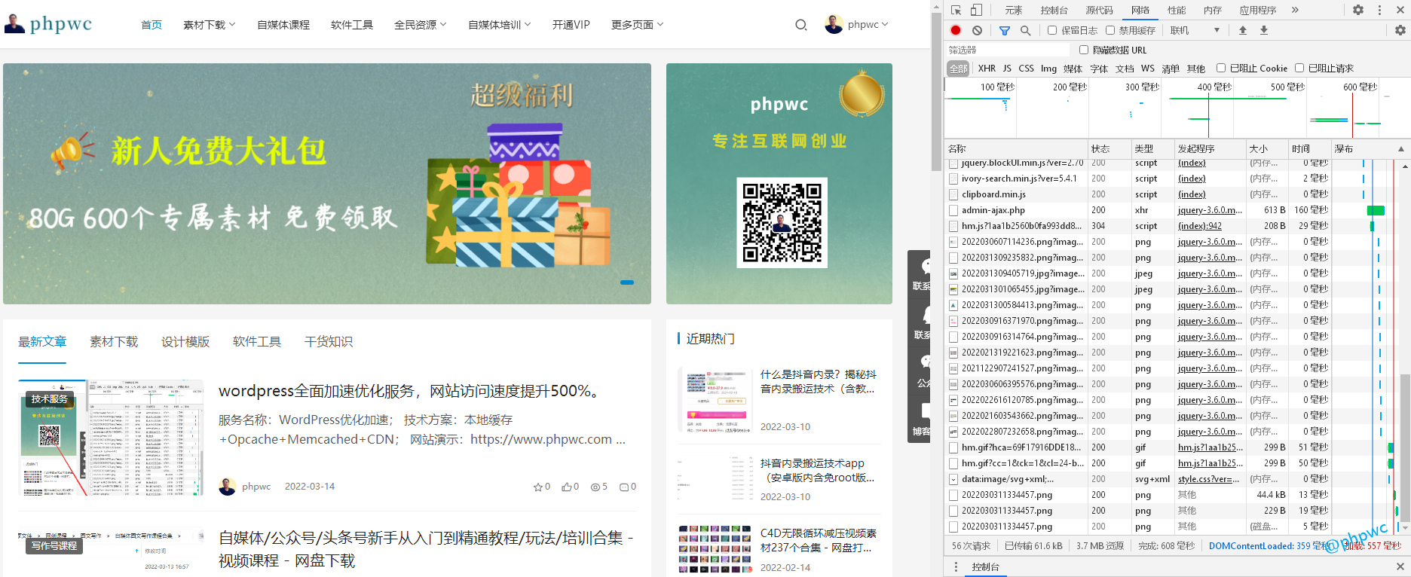The height and width of the screenshot is (577, 1411).
Task: Open DevTools three-dot customize menu
Action: click(1379, 10)
